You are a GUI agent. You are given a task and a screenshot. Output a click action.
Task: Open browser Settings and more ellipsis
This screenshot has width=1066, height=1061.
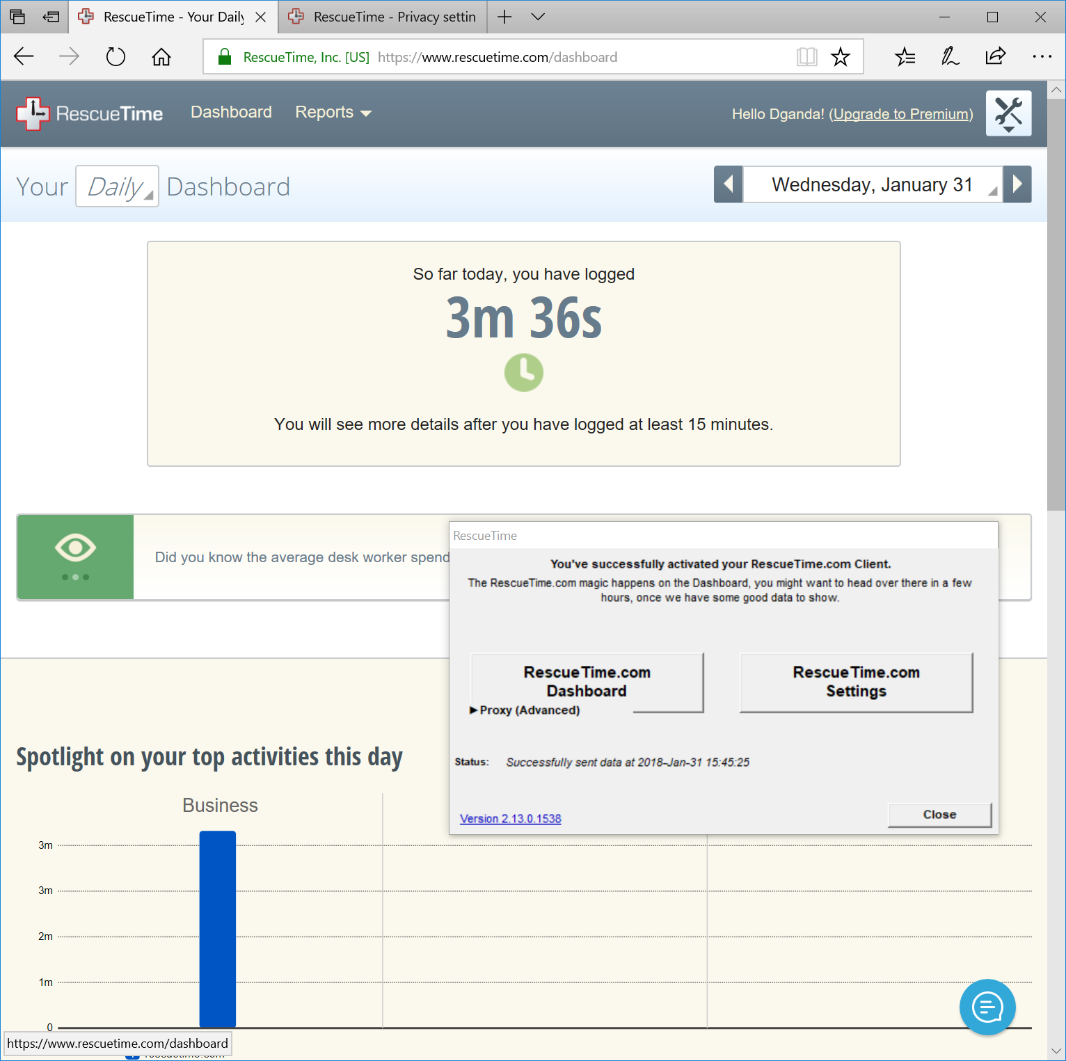[x=1042, y=56]
